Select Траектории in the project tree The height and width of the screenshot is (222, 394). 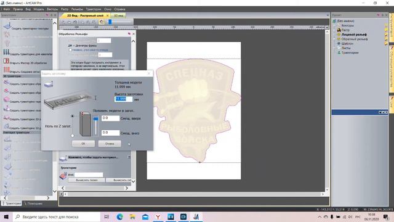click(x=350, y=52)
